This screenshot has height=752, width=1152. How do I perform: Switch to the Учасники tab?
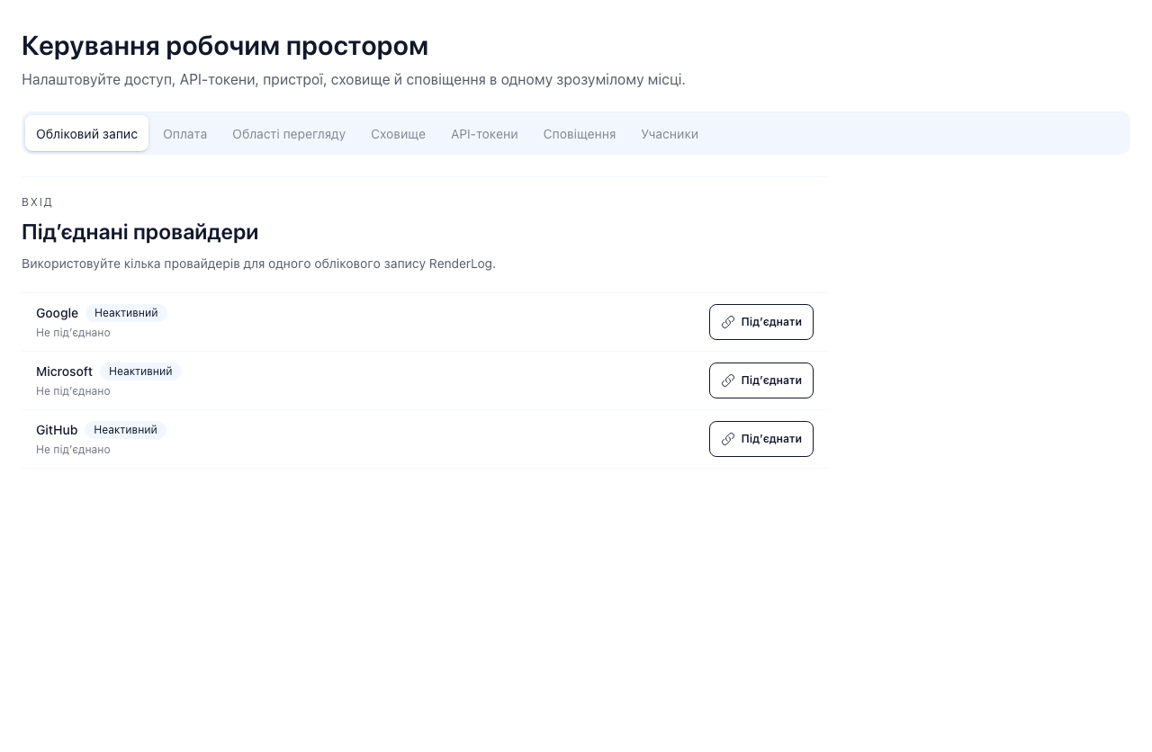[x=670, y=134]
